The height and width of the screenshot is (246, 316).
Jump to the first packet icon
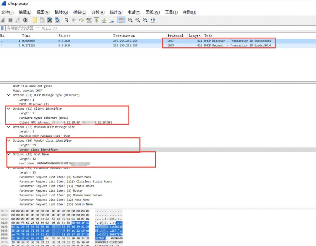click(x=96, y=20)
